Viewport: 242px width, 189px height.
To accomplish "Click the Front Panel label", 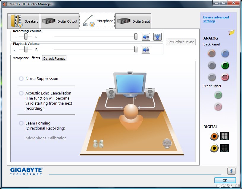I will pos(212,86).
